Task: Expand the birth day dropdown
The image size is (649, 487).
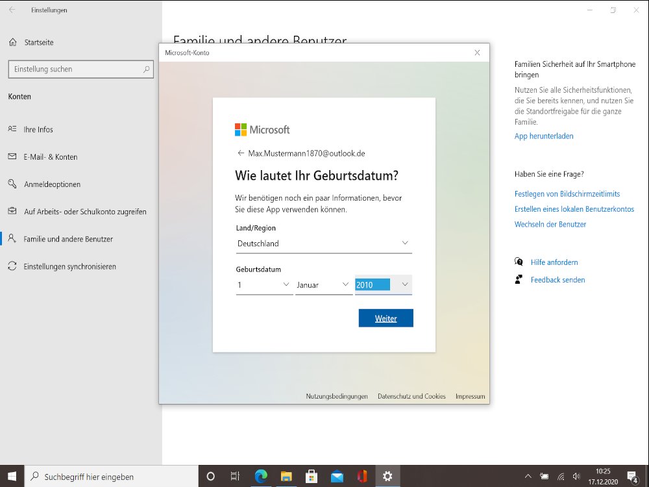Action: pos(264,285)
